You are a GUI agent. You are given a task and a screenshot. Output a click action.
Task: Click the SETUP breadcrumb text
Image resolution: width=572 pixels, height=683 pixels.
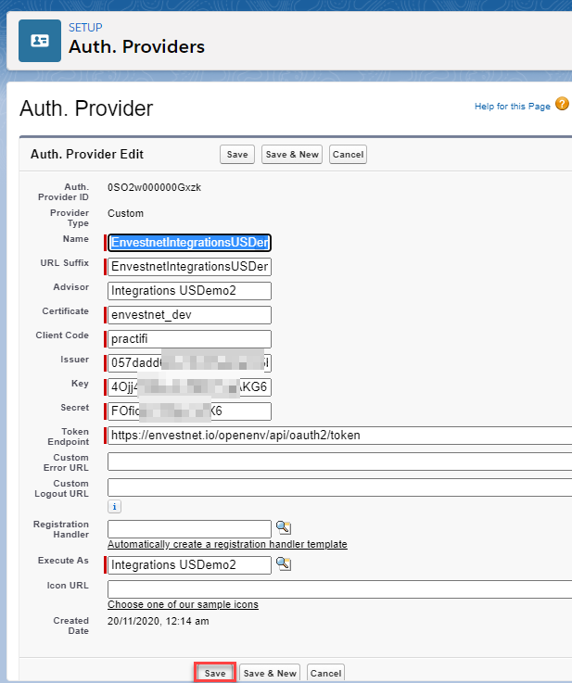tap(85, 28)
